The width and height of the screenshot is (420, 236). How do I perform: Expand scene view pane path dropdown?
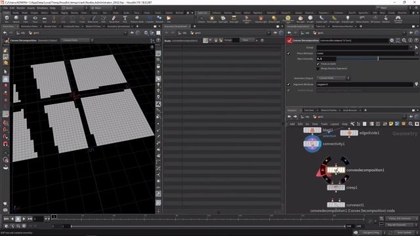(125, 33)
